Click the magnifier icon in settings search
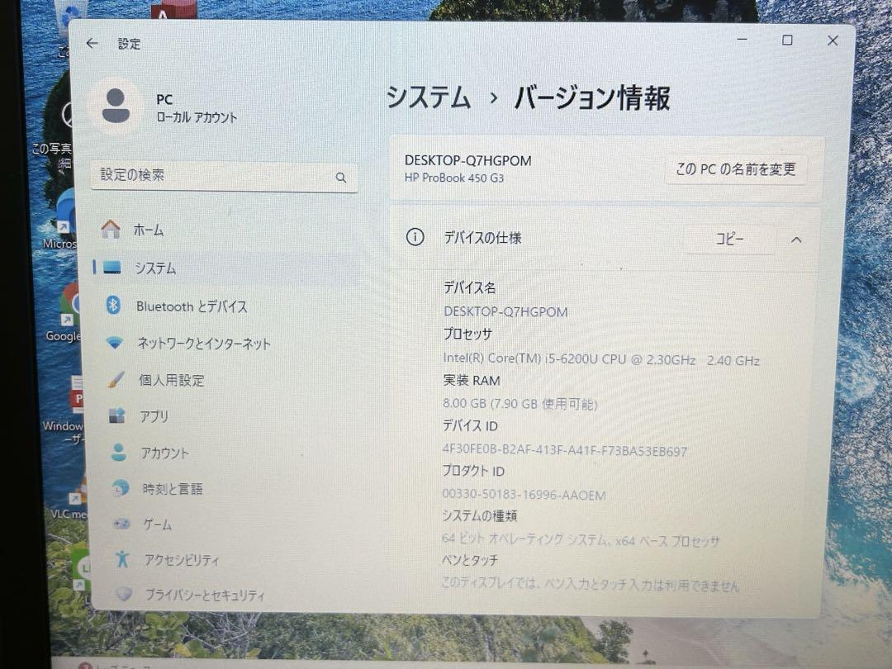The height and width of the screenshot is (669, 892). tap(341, 178)
